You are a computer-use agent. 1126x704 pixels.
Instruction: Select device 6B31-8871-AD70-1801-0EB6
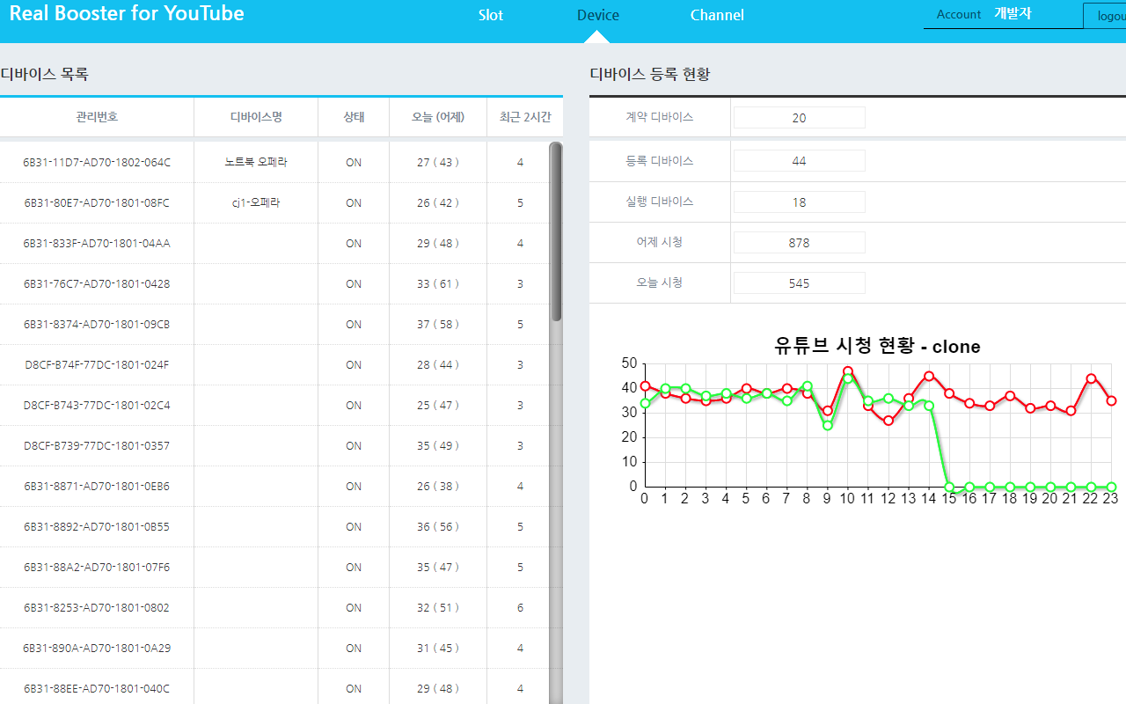(x=97, y=487)
